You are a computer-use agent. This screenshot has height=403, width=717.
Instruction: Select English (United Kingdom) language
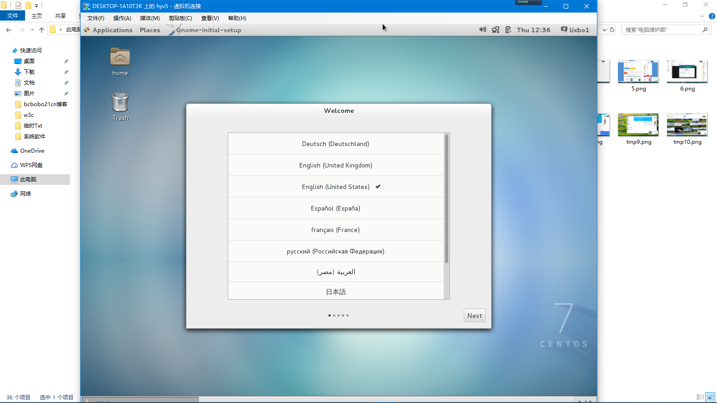point(336,165)
